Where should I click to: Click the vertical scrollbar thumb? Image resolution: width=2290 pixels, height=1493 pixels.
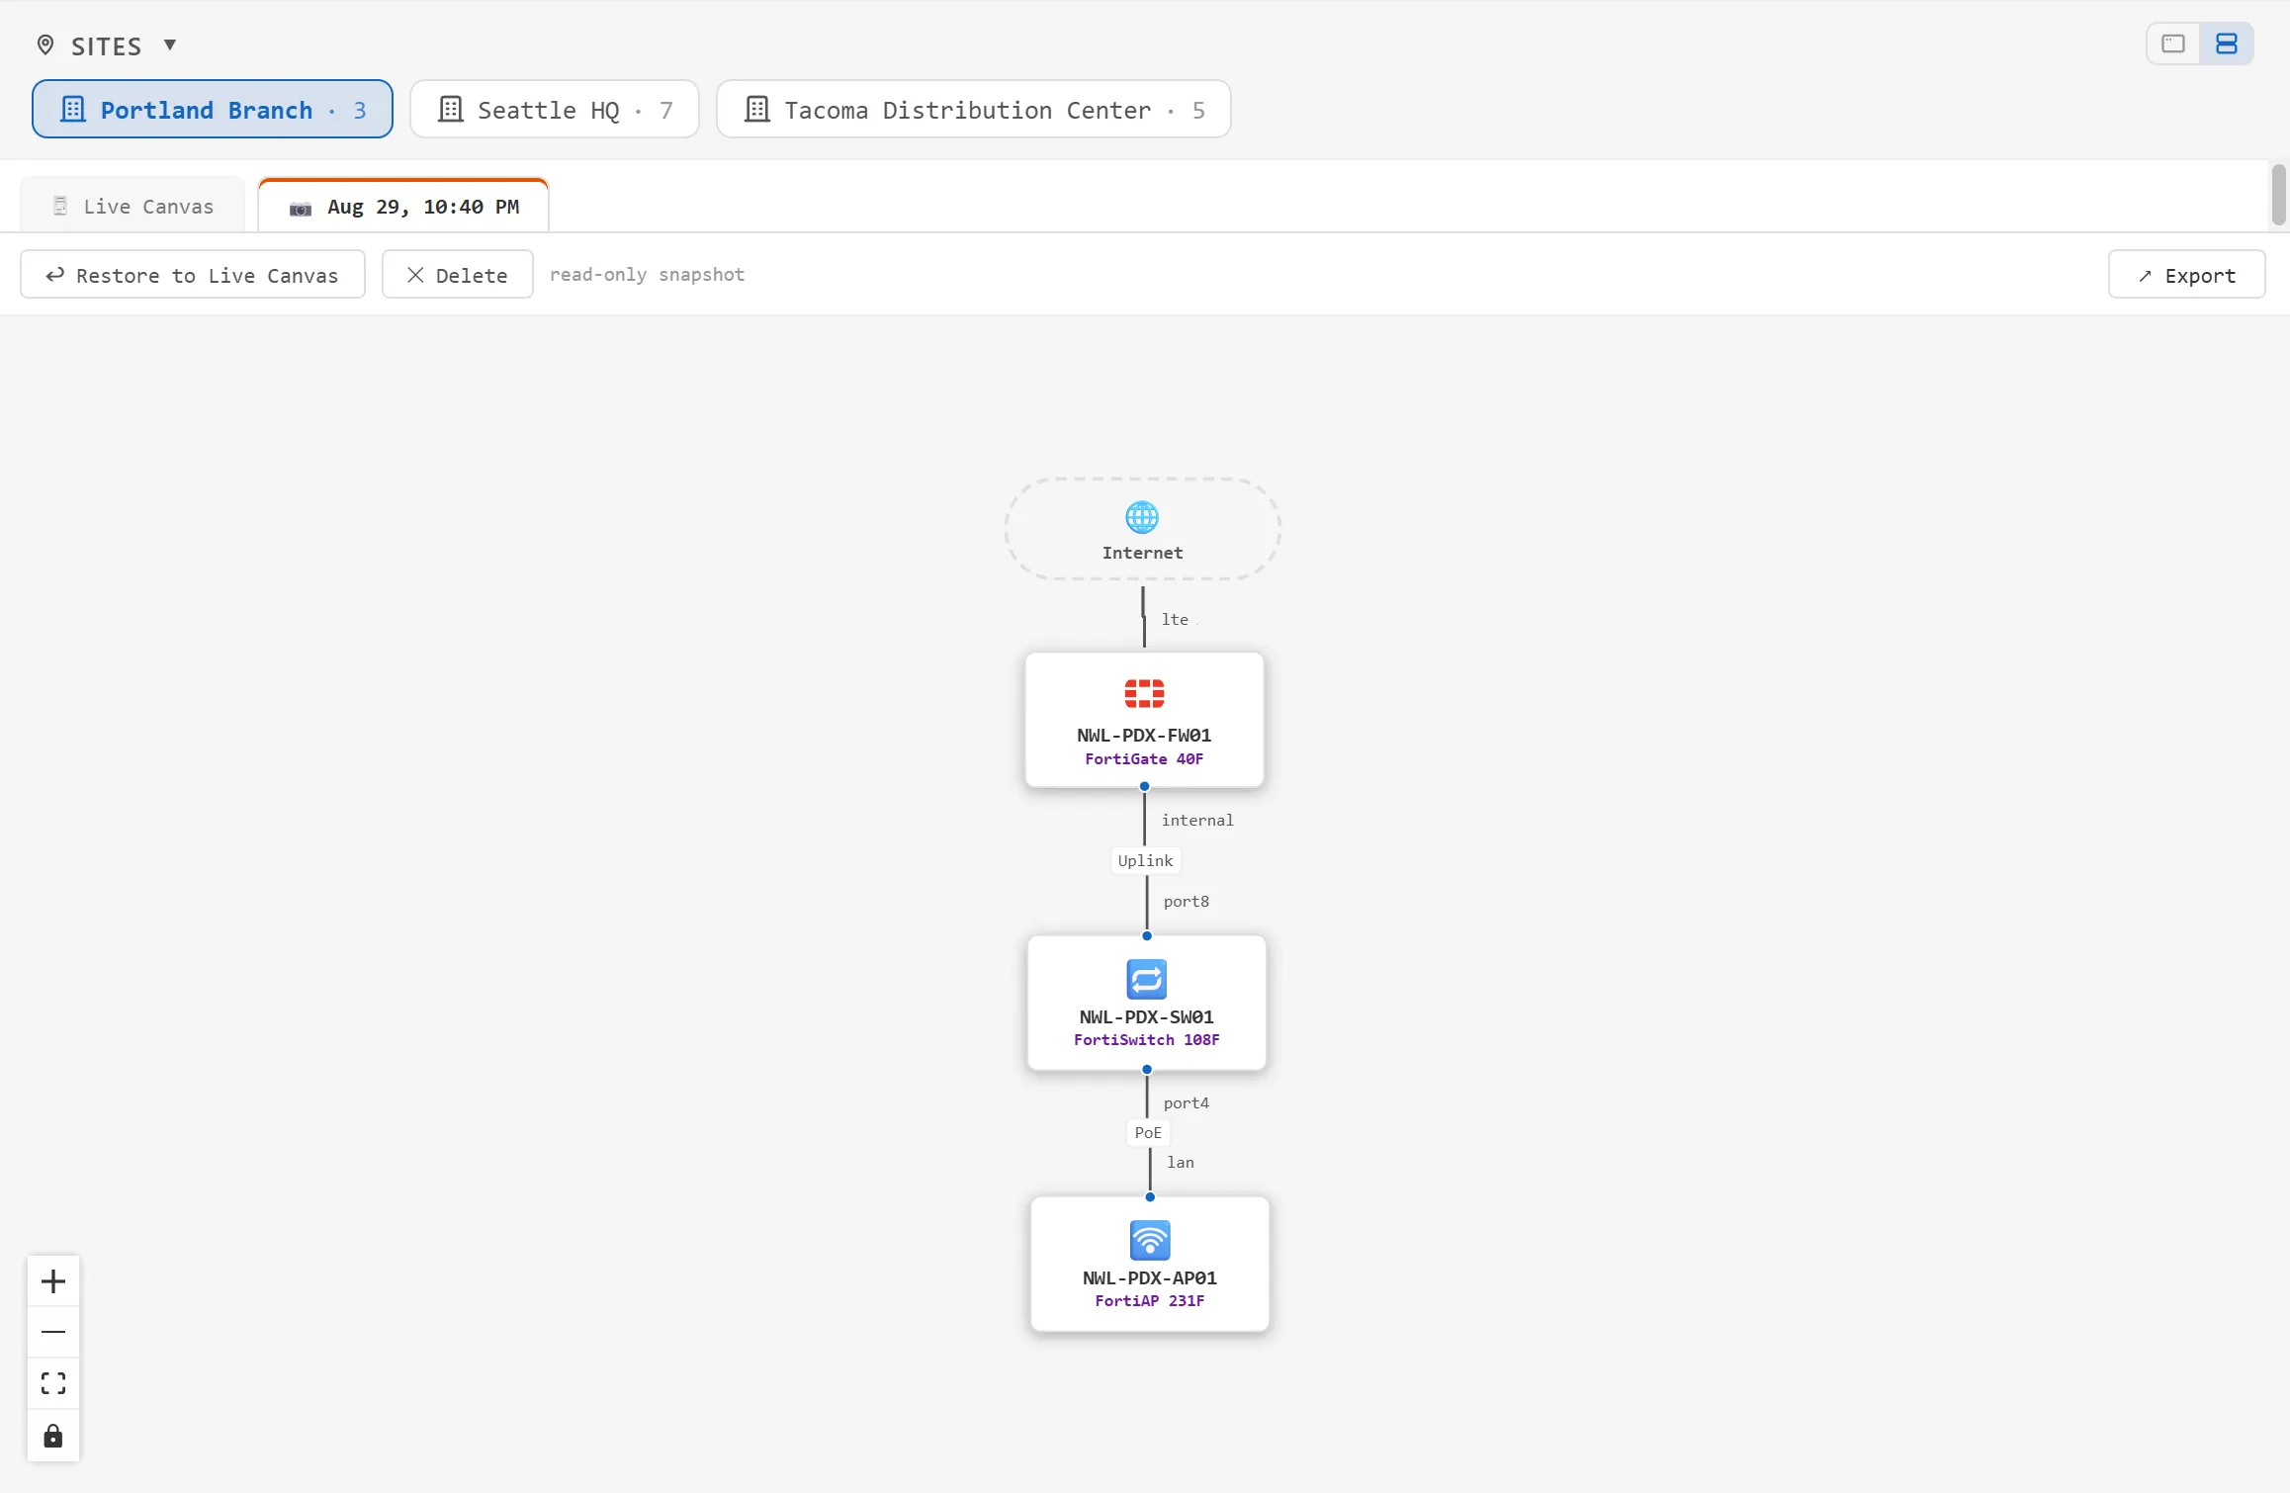coord(2279,195)
